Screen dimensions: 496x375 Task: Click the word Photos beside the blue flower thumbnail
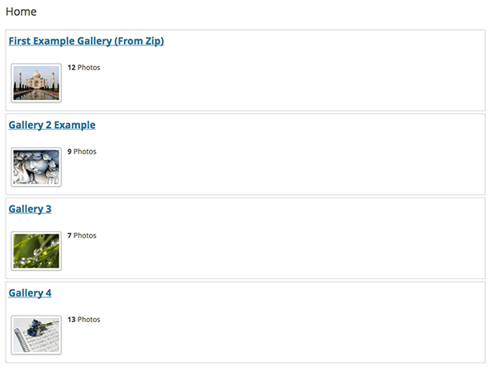point(88,320)
